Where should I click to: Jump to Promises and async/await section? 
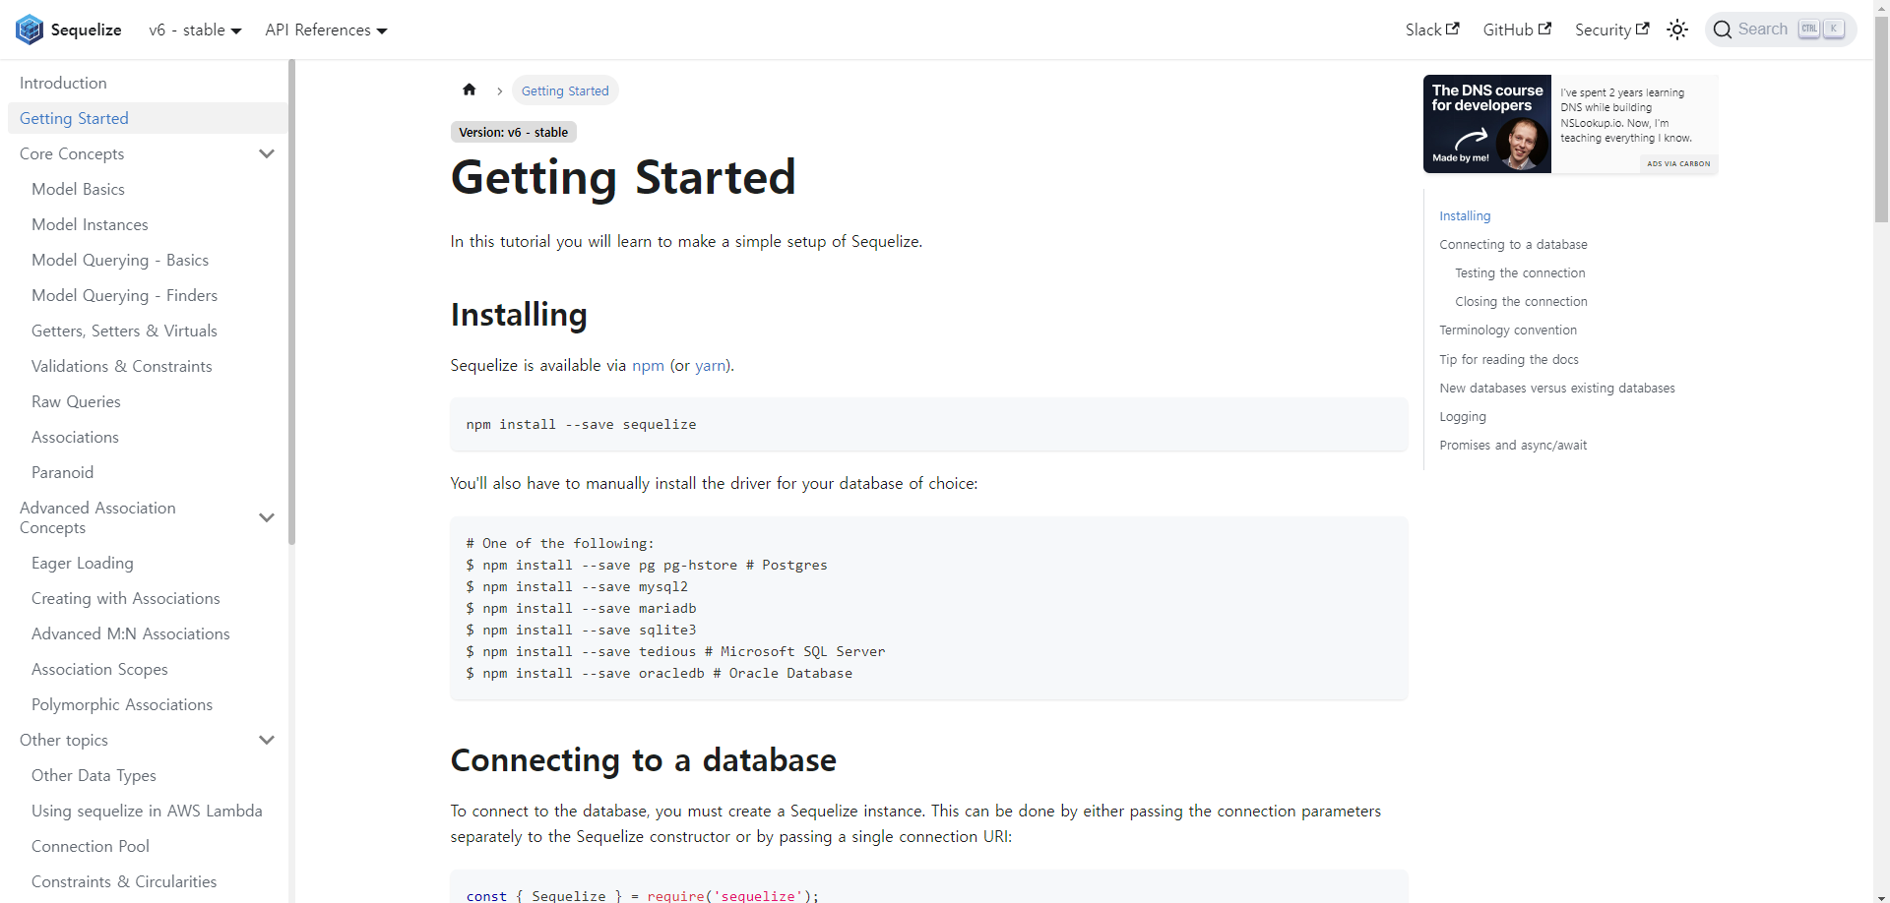coord(1513,445)
